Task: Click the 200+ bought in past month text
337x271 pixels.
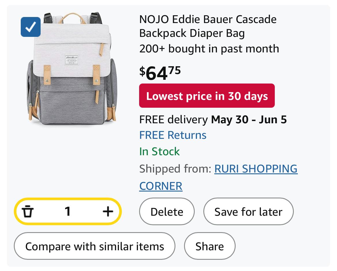Action: click(209, 49)
